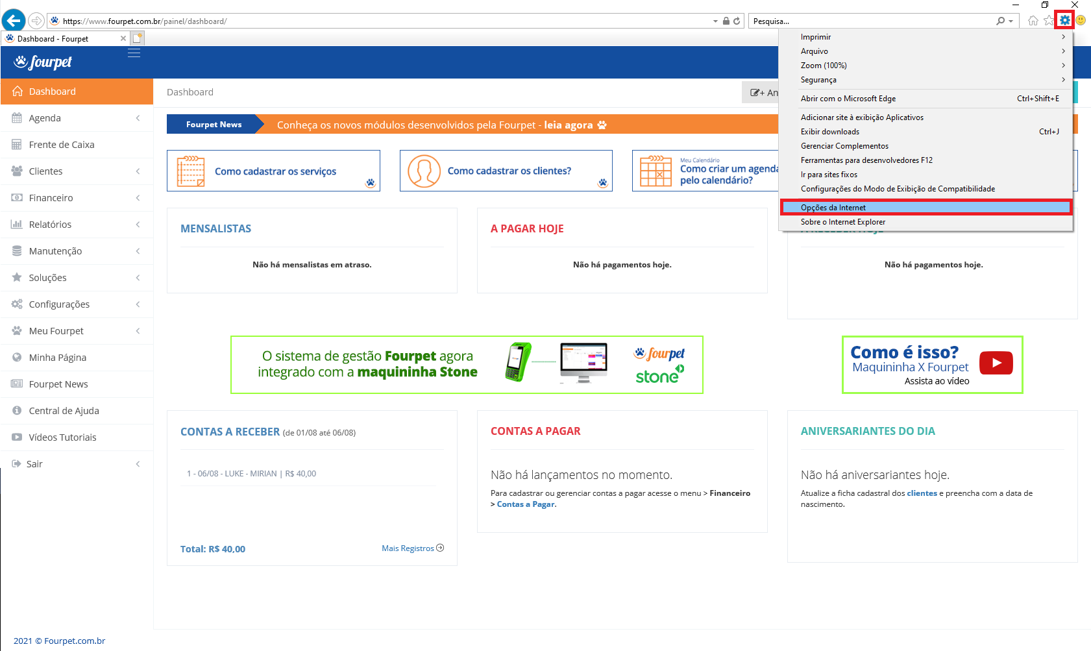Click the clientes link in birthdays card

click(x=922, y=493)
